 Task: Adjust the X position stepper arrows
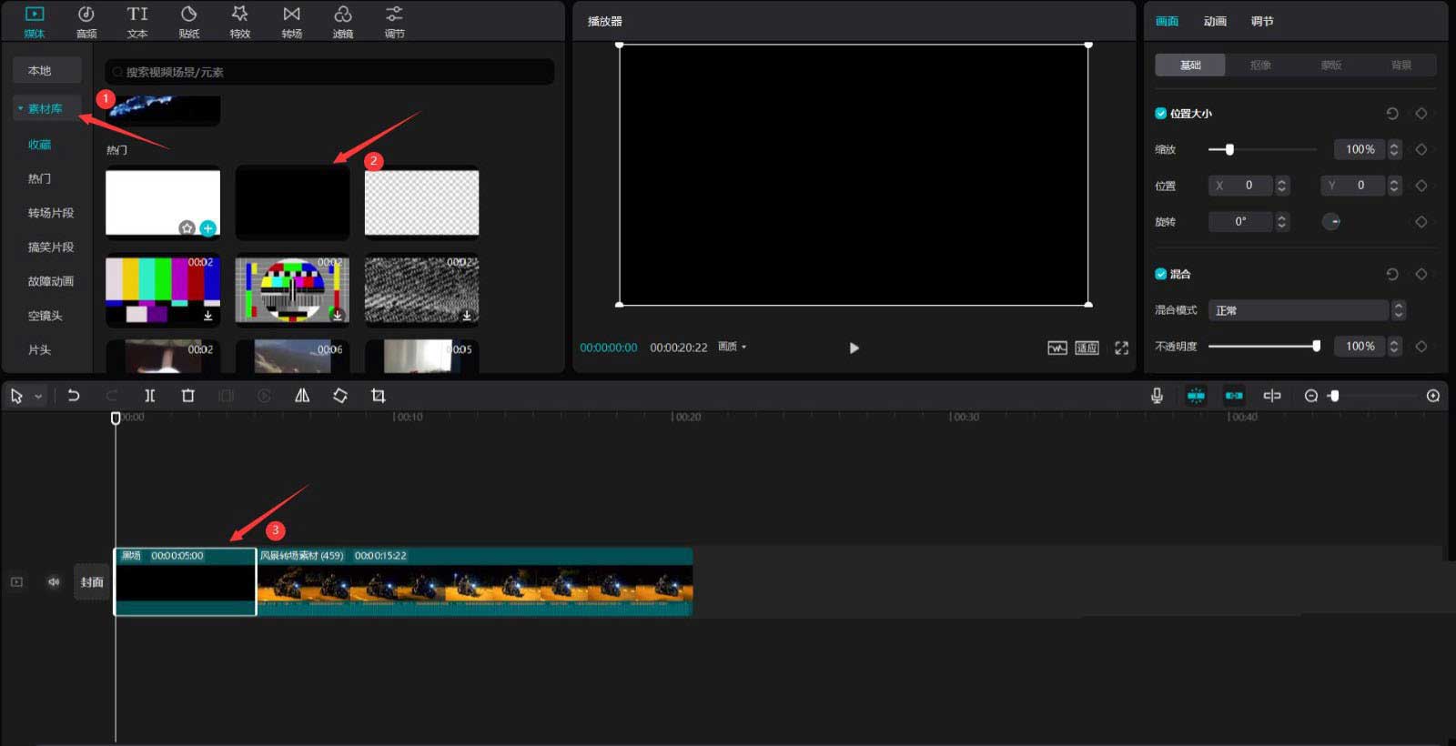pos(1281,186)
